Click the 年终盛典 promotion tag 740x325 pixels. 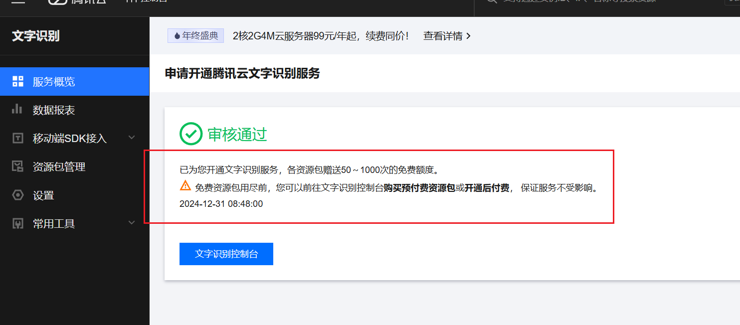coord(195,36)
